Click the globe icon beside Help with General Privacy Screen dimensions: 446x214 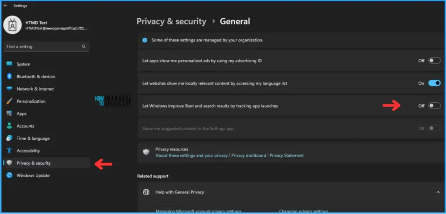click(146, 192)
